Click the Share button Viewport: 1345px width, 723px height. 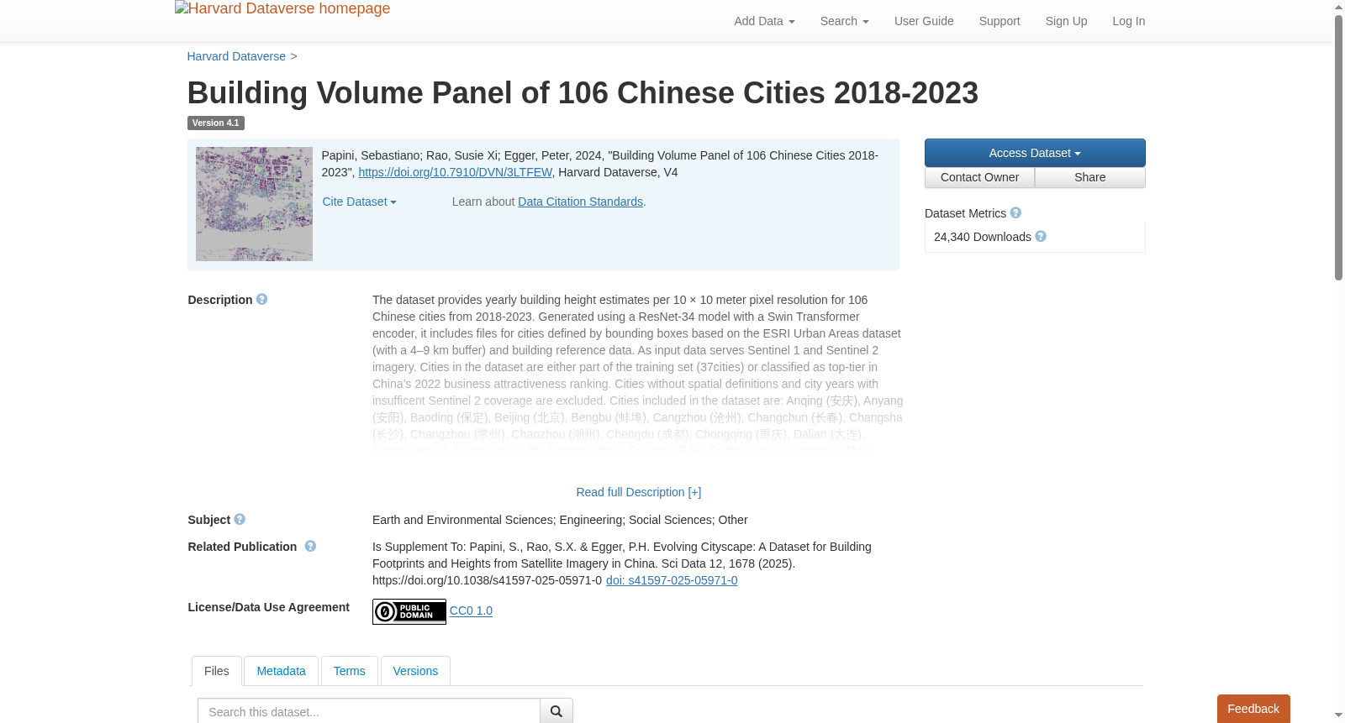click(1090, 177)
